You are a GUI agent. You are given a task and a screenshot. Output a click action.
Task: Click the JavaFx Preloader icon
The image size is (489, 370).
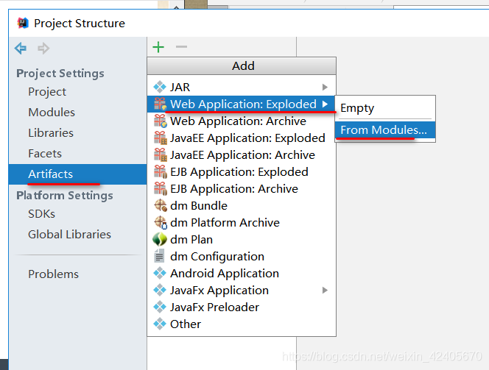click(160, 307)
